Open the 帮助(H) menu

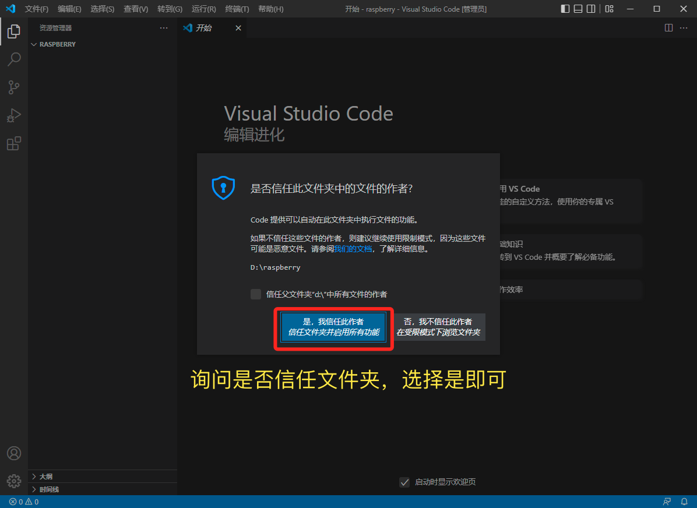click(271, 9)
